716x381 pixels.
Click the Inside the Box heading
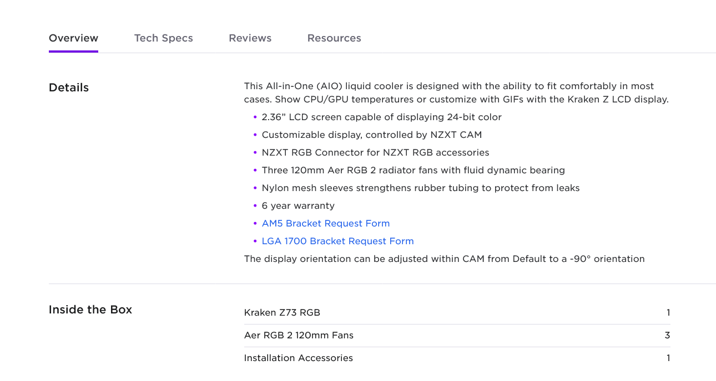coord(90,310)
